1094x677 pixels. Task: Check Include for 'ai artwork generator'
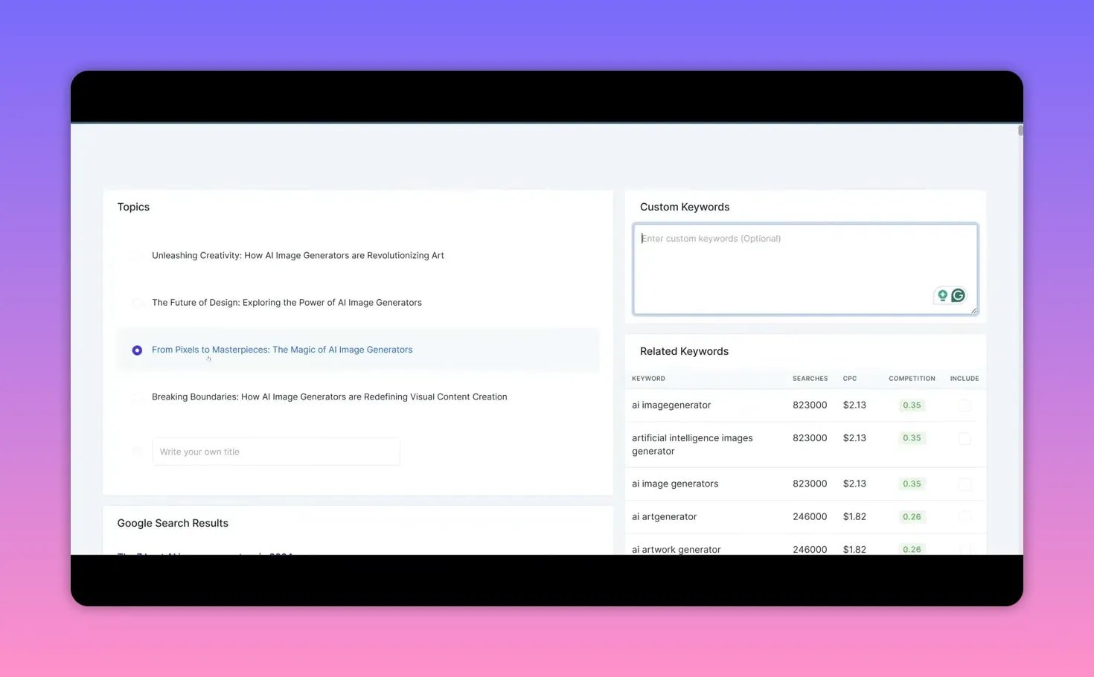[x=965, y=549]
